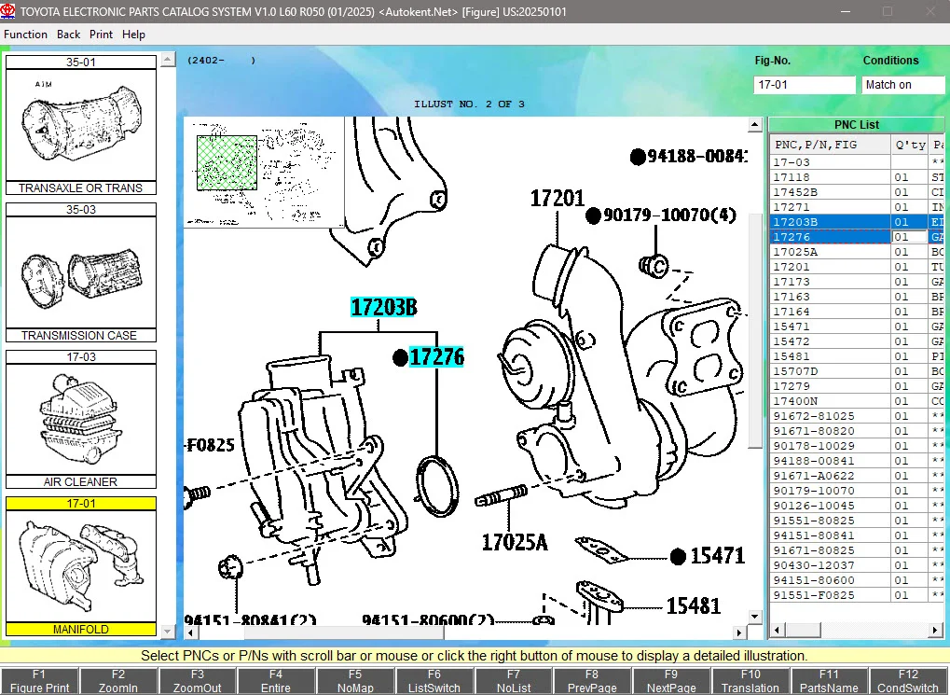Select the 17271 row in PNC List

point(857,207)
